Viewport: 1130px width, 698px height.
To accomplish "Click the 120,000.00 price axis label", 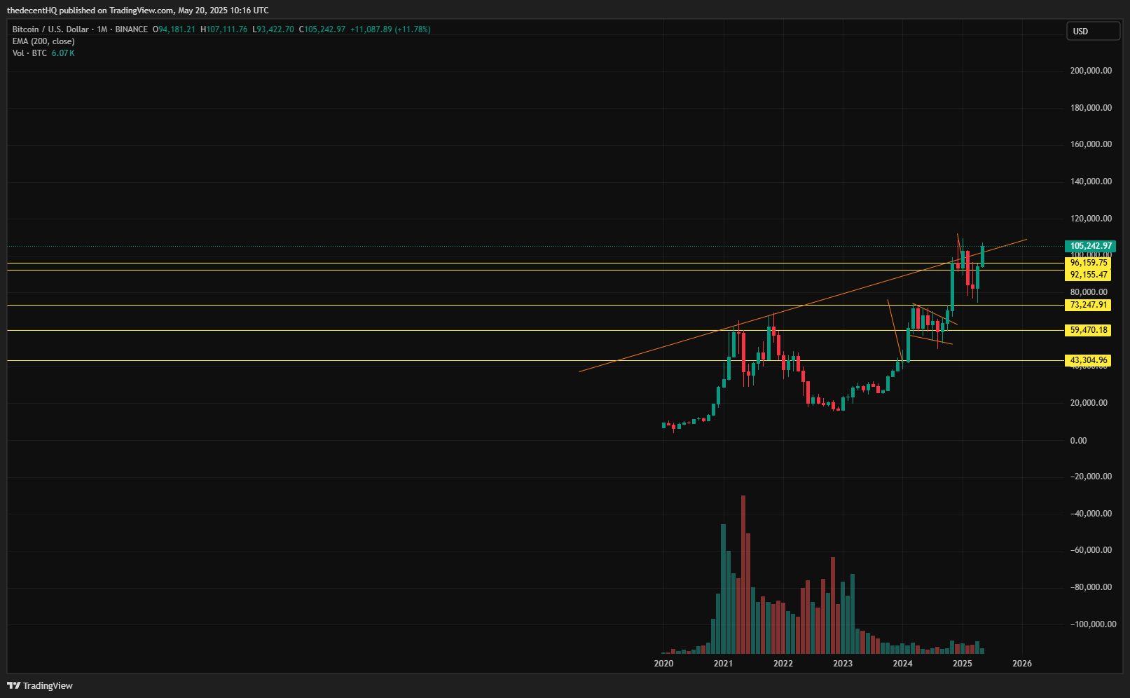I will click(1091, 219).
